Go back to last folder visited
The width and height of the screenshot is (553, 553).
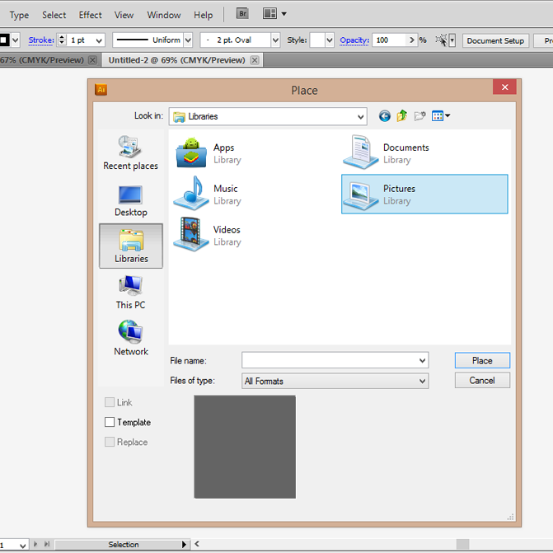384,116
